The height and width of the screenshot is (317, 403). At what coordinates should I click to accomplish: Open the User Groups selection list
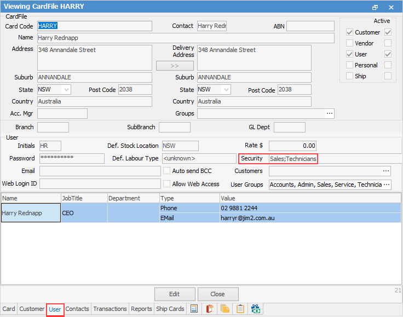386,185
